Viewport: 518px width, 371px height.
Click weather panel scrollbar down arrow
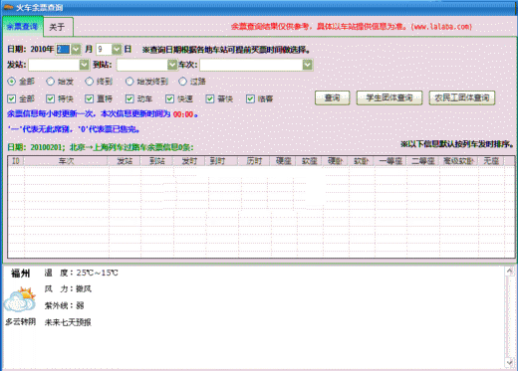tap(509, 362)
